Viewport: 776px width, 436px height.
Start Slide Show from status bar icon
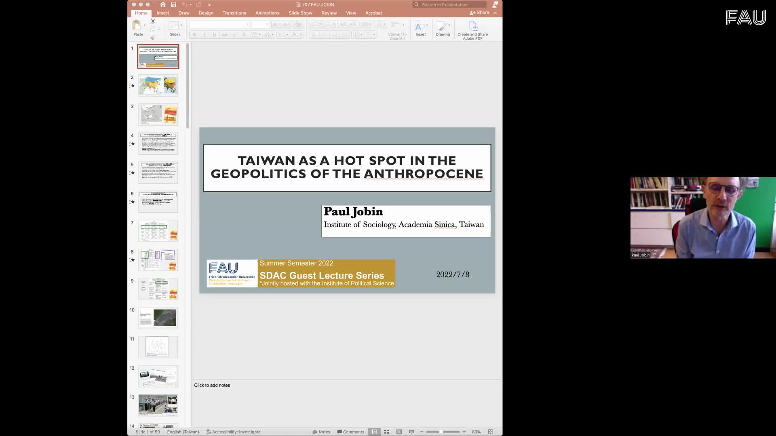pyautogui.click(x=411, y=432)
